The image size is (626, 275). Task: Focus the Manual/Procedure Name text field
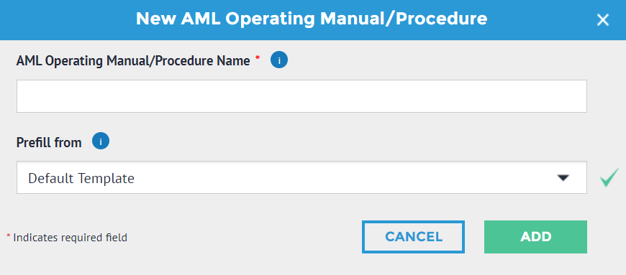(301, 96)
